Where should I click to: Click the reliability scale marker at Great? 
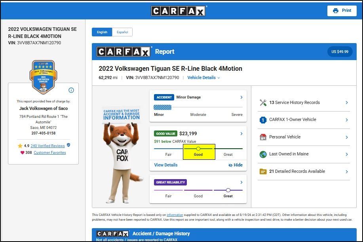coord(228,190)
